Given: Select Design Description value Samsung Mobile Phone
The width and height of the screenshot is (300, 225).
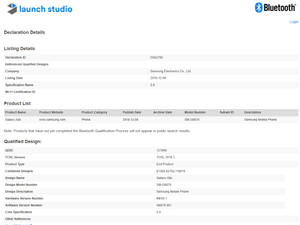Looking at the screenshot, I should point(173,192).
